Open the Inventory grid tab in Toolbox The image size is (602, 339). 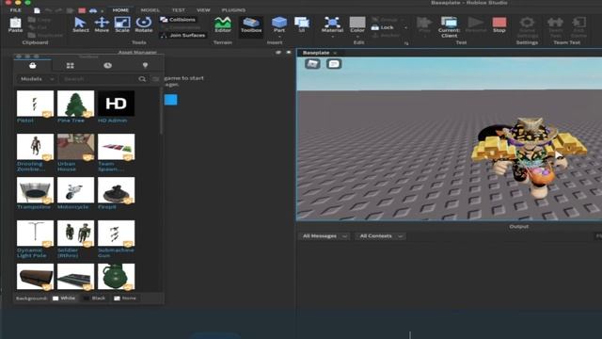(x=71, y=66)
